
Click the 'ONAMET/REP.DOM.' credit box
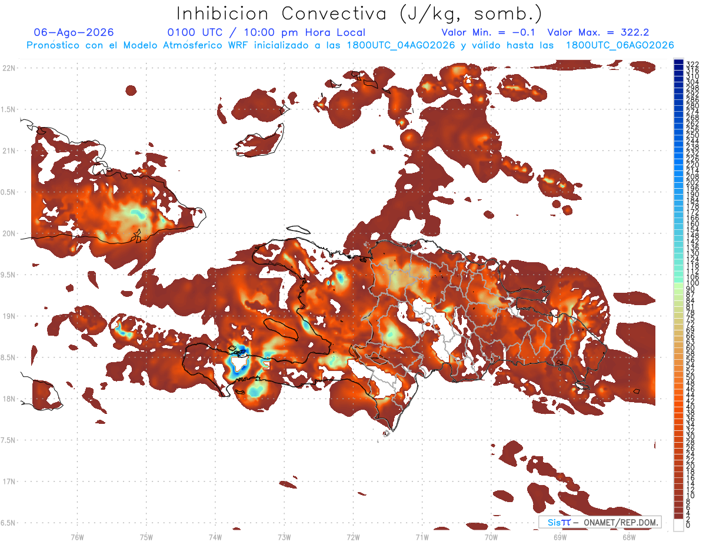click(600, 522)
